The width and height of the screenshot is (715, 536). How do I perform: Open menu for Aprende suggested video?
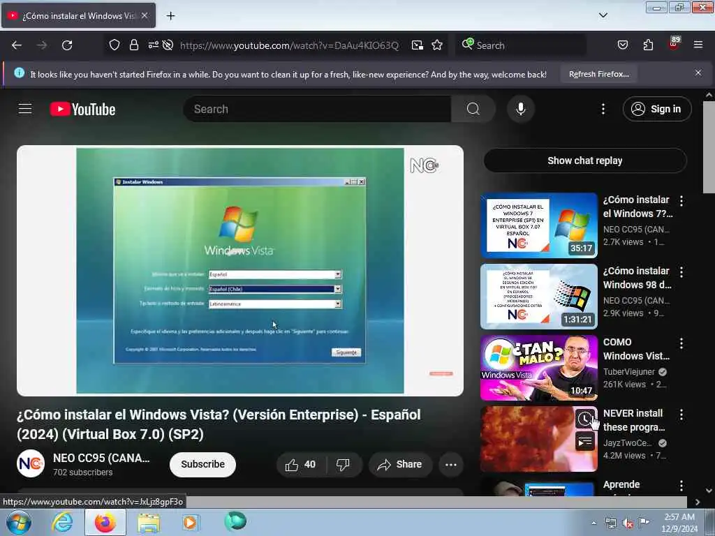(x=681, y=486)
